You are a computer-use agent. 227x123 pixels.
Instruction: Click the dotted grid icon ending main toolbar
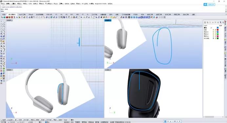(x=164, y=17)
